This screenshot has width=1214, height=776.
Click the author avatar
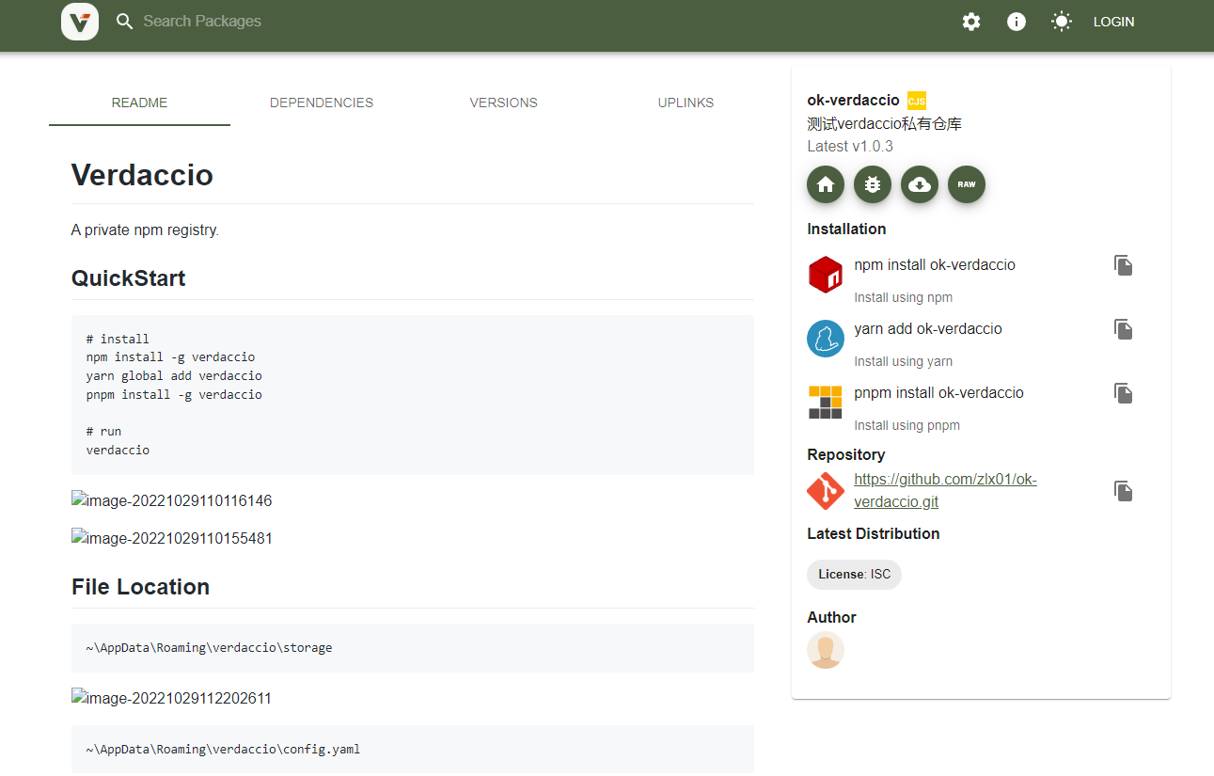[x=826, y=650]
